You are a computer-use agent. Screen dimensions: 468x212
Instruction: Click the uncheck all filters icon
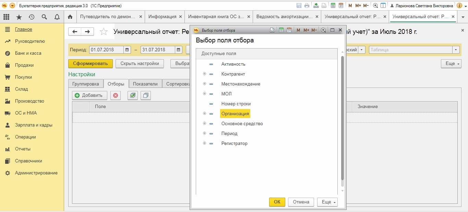click(146, 95)
